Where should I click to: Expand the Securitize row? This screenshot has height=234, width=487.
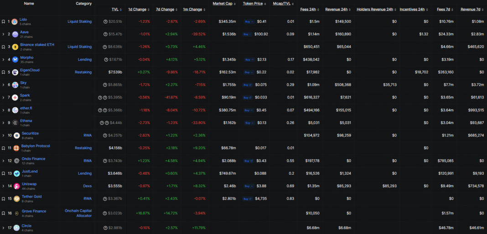tap(3, 135)
